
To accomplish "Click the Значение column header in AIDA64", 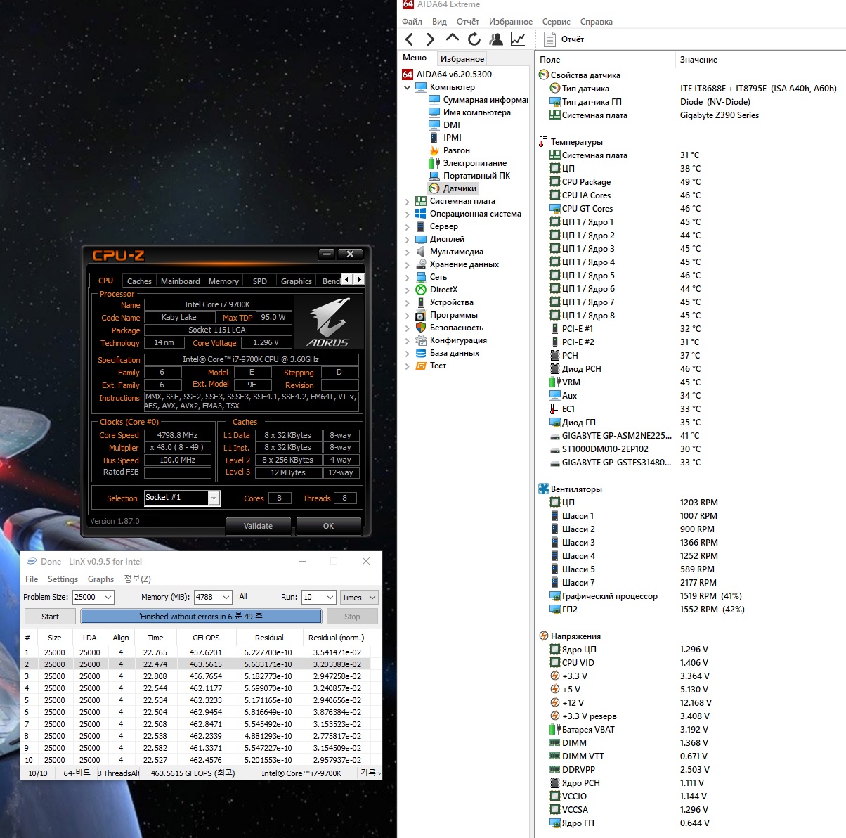I will (x=698, y=60).
